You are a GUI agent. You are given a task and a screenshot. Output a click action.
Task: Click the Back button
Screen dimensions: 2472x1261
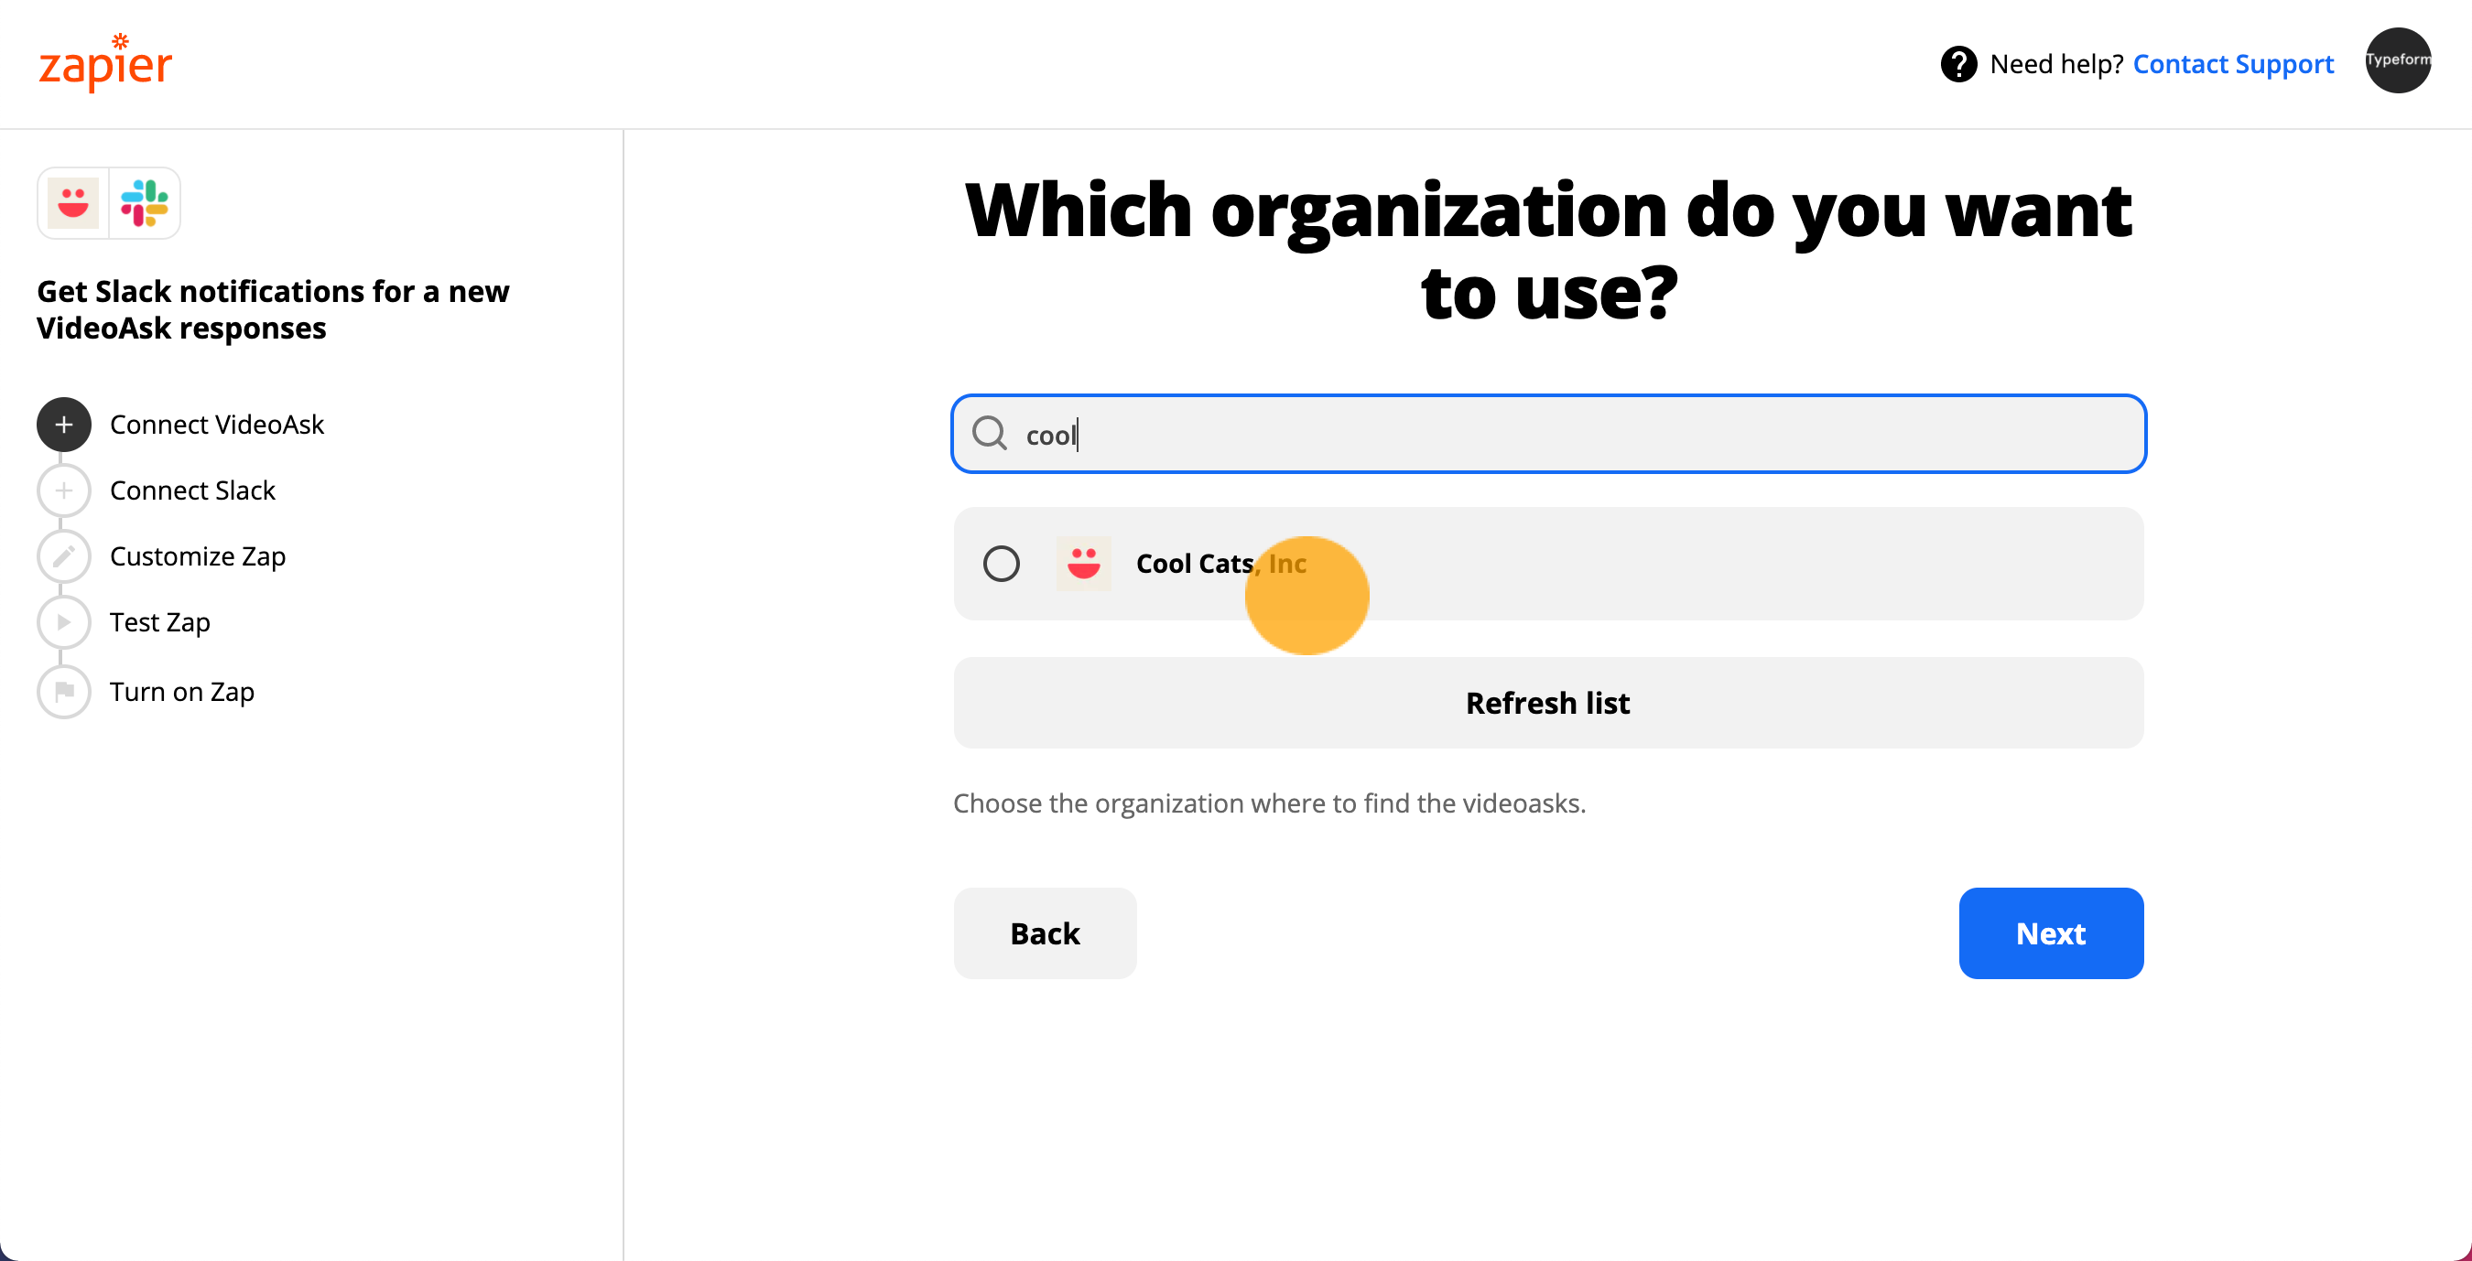(1045, 933)
